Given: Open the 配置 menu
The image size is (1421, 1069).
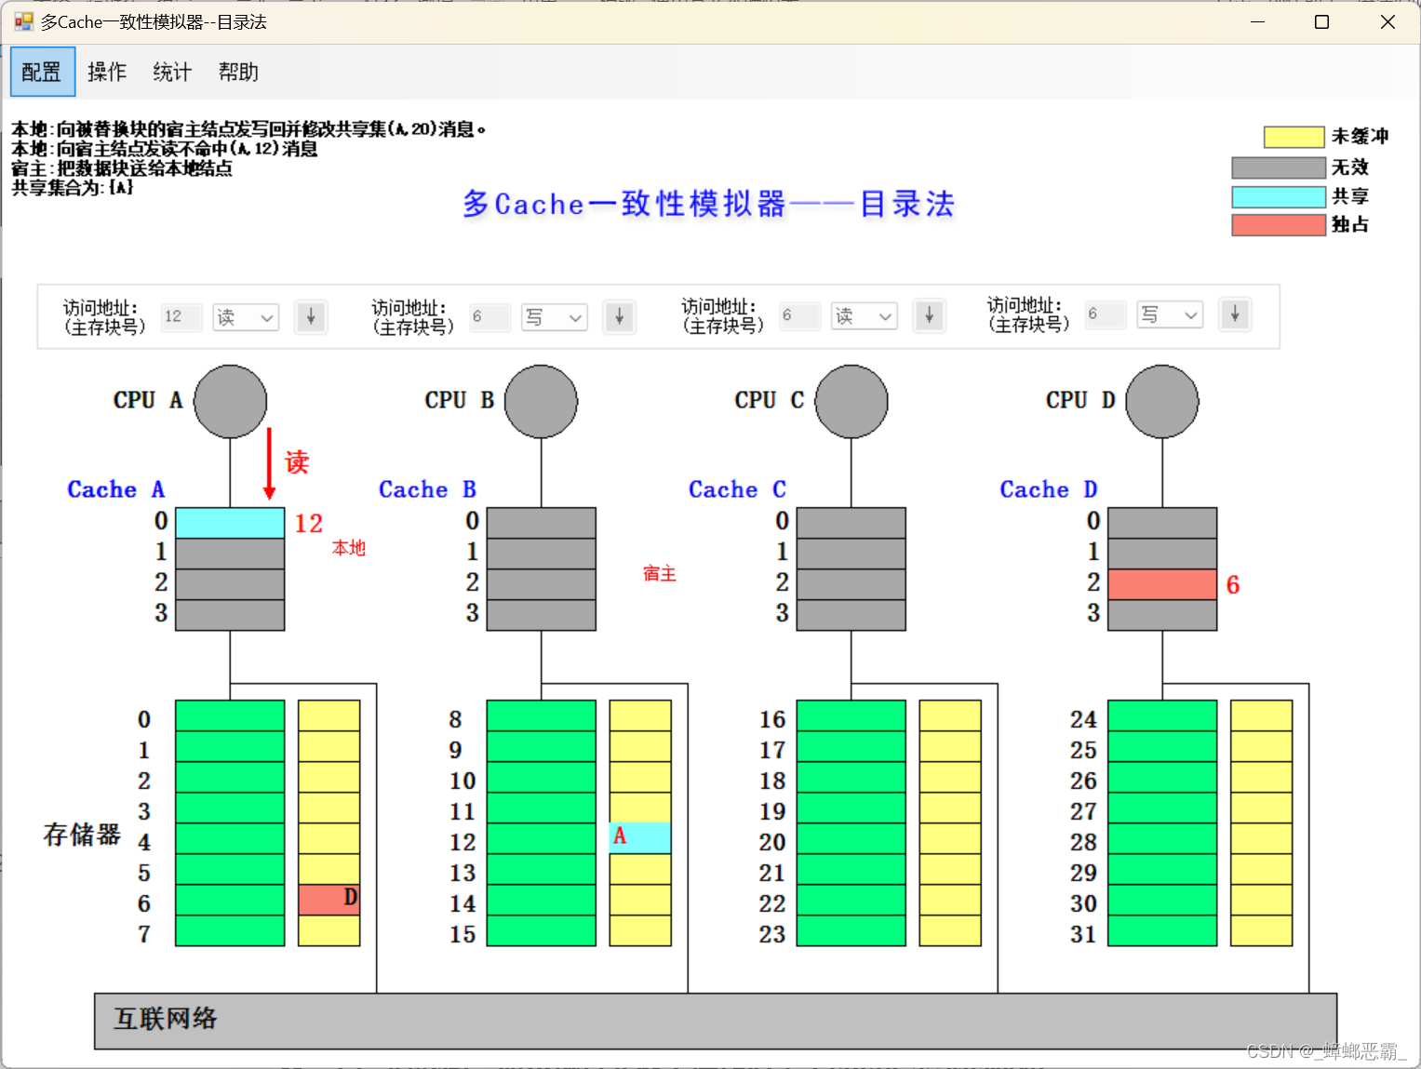Looking at the screenshot, I should coord(43,72).
